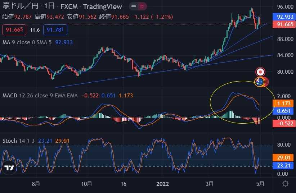This screenshot has height=193, width=296.
Task: Click the Australia flag event marker
Action: [x=259, y=82]
